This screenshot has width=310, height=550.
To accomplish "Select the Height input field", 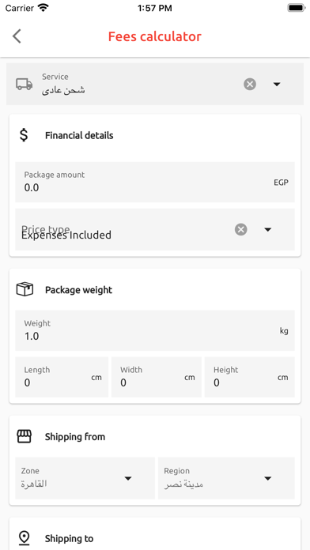I will click(250, 377).
